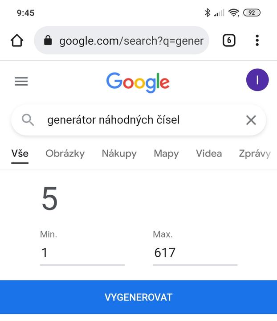Tap the purple account avatar
Image resolution: width=277 pixels, height=321 pixels.
(257, 80)
